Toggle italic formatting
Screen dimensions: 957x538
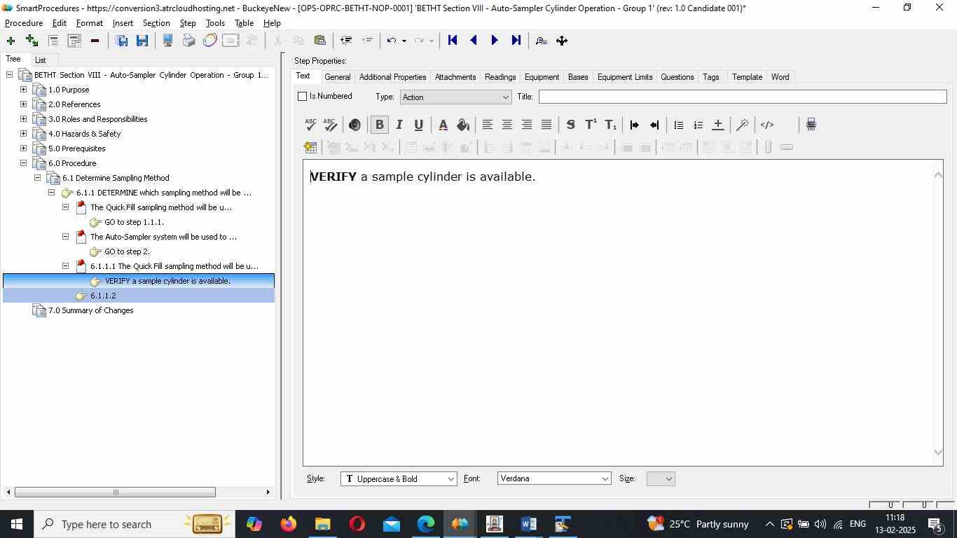coord(399,125)
